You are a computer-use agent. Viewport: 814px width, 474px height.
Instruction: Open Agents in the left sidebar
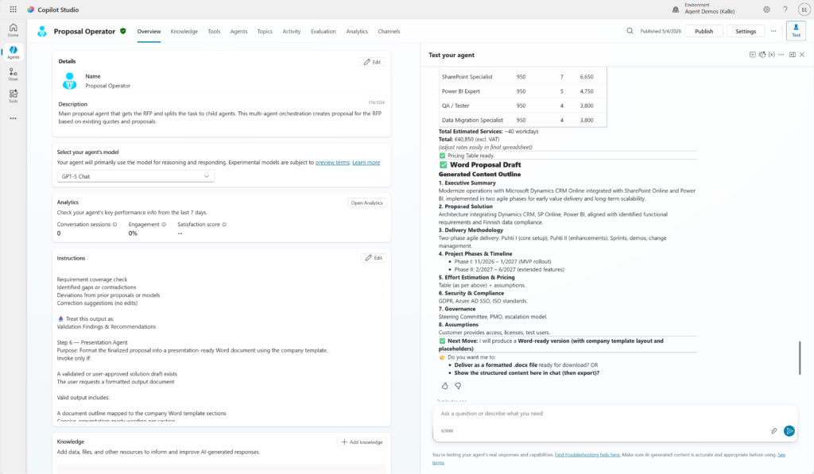[13, 52]
